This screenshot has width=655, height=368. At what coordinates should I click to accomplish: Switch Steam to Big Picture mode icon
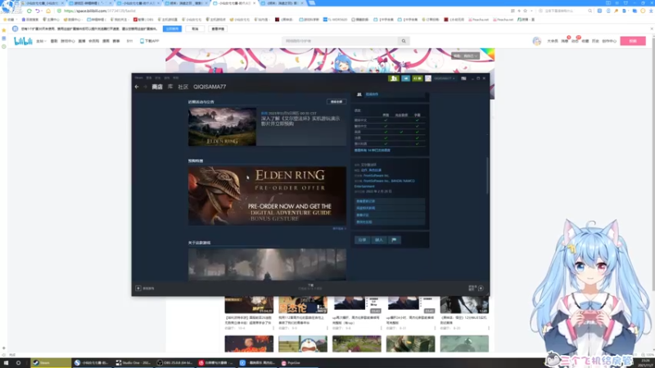(x=463, y=79)
